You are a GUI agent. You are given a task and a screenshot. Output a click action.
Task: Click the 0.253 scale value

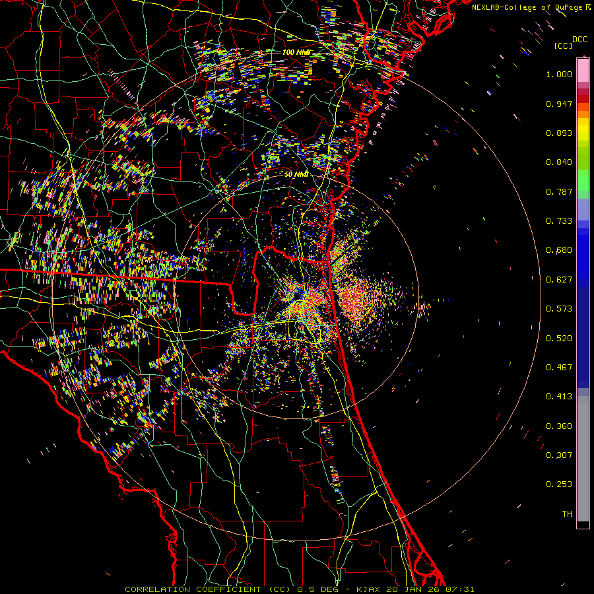click(559, 484)
